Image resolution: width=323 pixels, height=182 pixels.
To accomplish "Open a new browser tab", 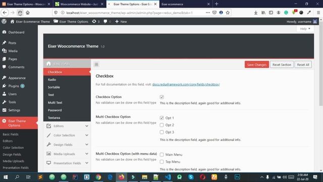I will [217, 4].
